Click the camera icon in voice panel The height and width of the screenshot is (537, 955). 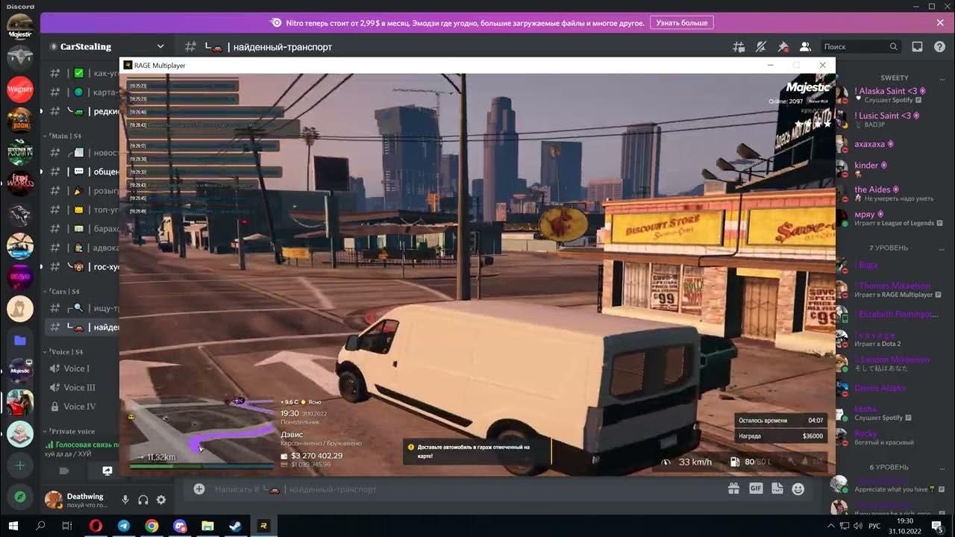[64, 471]
